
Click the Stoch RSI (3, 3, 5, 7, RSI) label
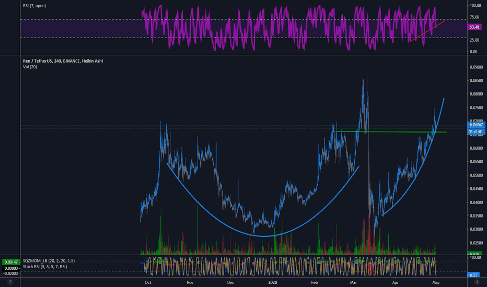coord(45,267)
